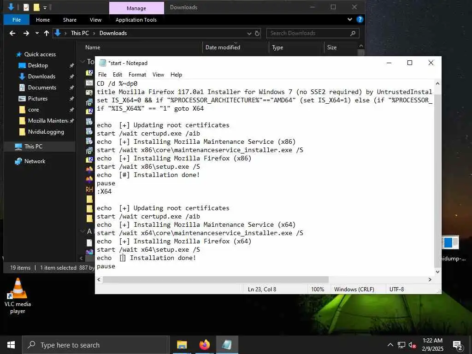Open NvidiaLogging folder in sidebar
The width and height of the screenshot is (472, 354).
(46, 132)
